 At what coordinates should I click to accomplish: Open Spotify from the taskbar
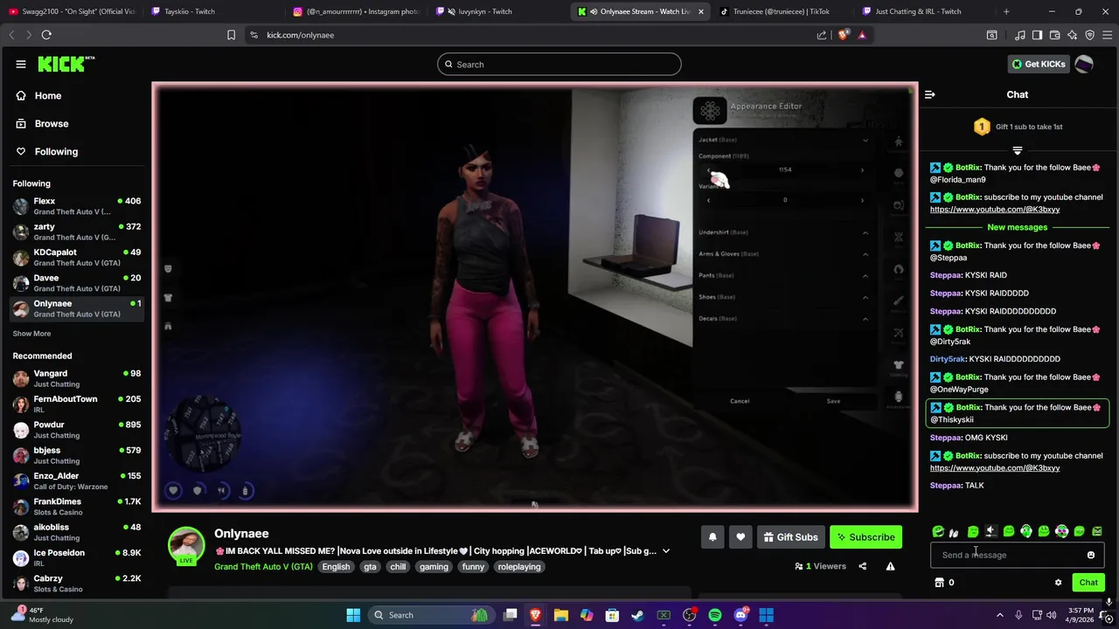[715, 615]
